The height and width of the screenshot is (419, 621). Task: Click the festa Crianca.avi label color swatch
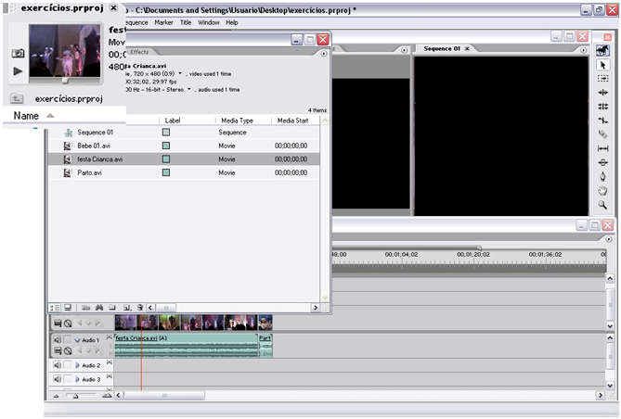click(166, 159)
